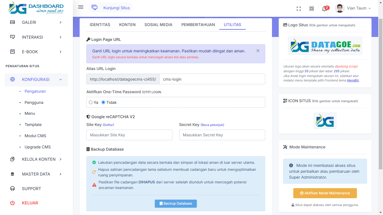Select the Ya radio button for OTP
The width and height of the screenshot is (383, 215).
[x=91, y=102]
